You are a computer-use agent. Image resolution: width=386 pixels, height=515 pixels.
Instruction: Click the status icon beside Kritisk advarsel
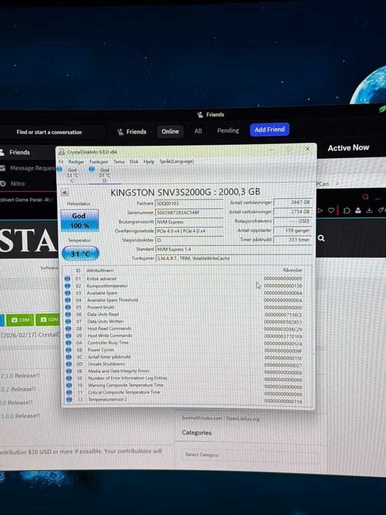pos(67,279)
